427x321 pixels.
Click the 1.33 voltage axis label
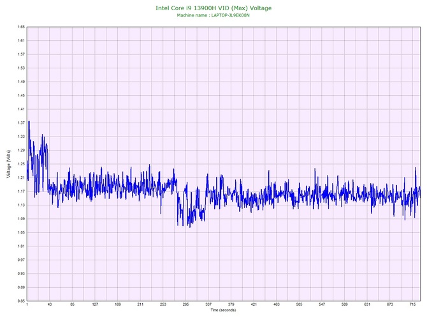(x=21, y=137)
